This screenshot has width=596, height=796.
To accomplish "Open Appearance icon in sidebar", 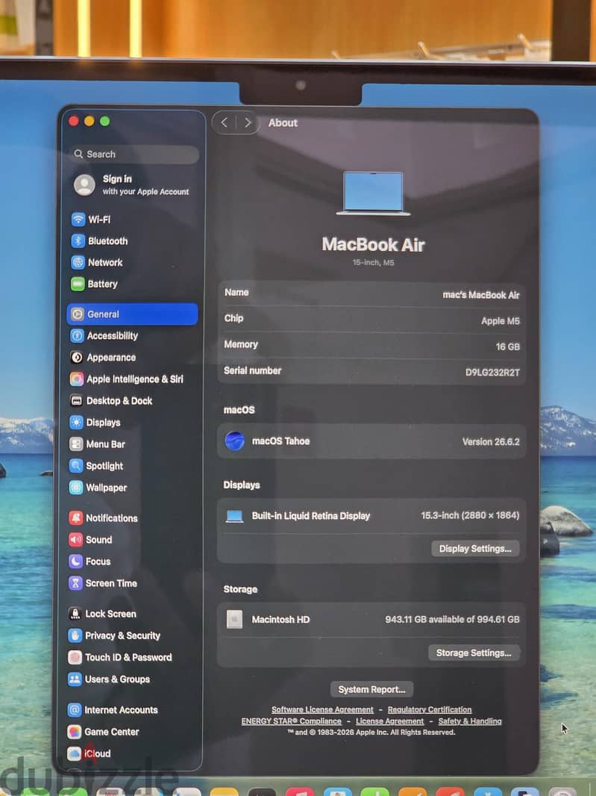I will pos(77,358).
